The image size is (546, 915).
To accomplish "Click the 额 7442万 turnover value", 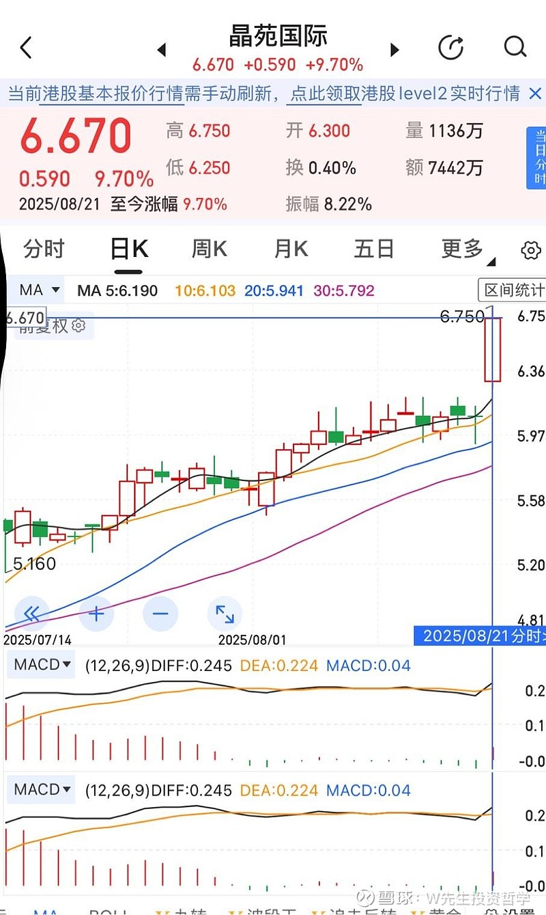I will [444, 167].
